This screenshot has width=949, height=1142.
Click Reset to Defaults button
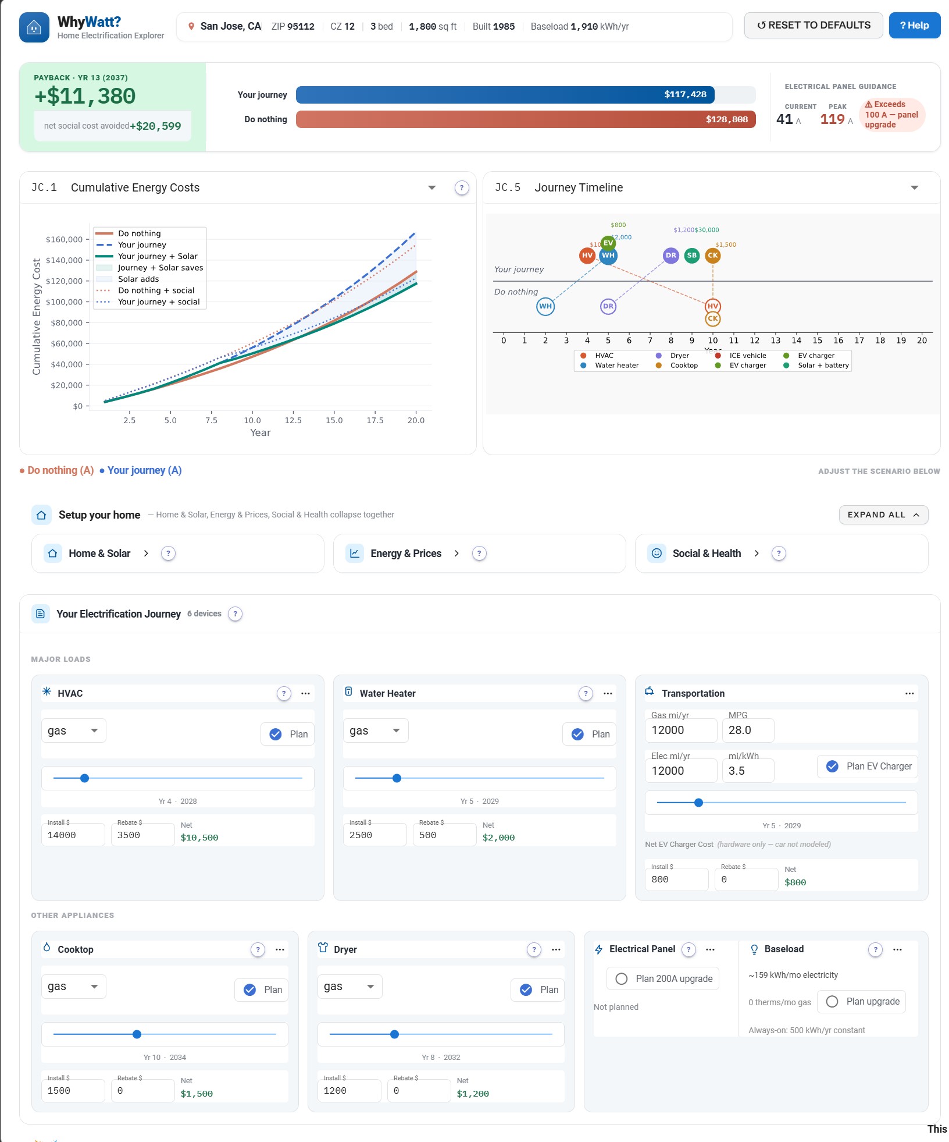(x=814, y=26)
